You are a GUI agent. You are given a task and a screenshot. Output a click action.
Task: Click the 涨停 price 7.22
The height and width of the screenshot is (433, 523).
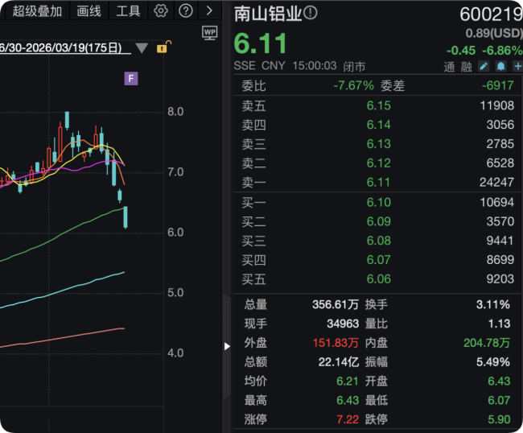348,419
